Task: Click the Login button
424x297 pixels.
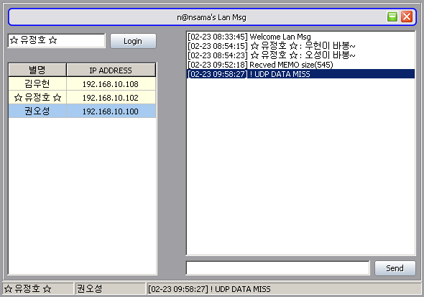Action: coord(133,41)
